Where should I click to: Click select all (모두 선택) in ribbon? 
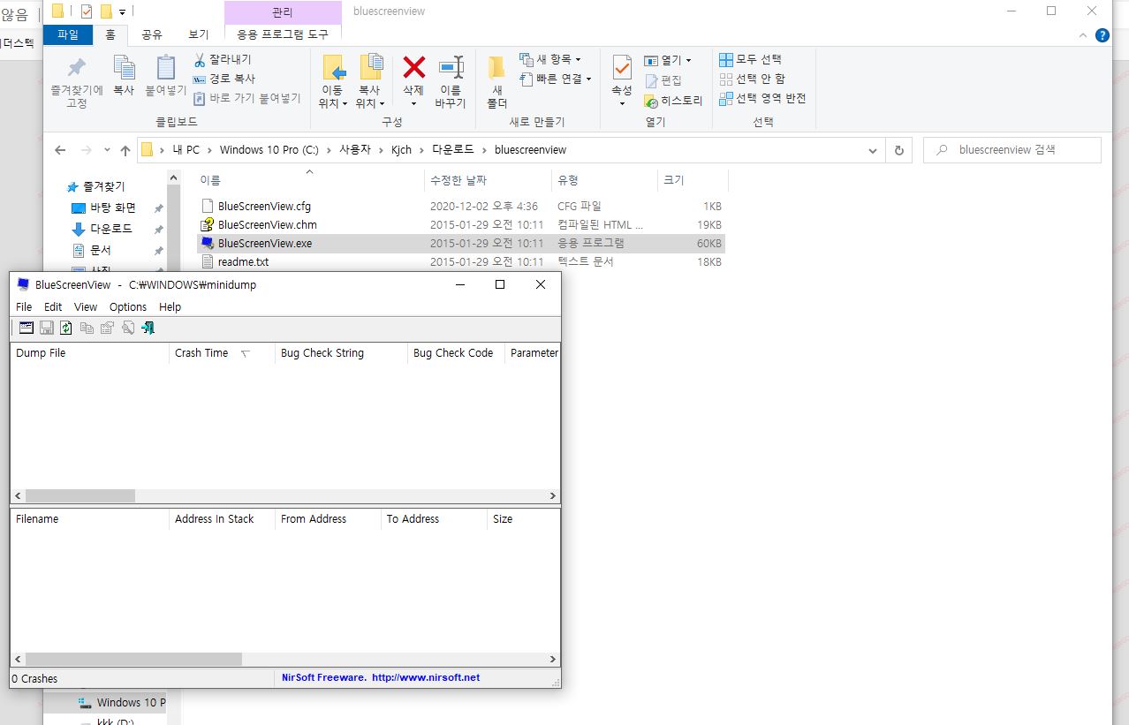pos(751,59)
